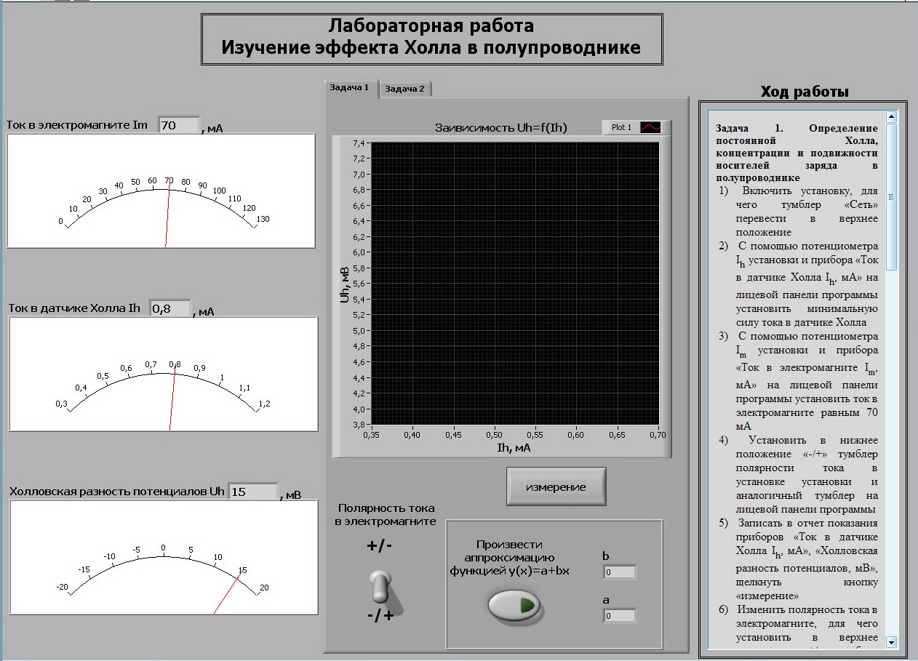Viewport: 918px width, 661px height.
Task: Click the Ход работы scrollbar thumb
Action: click(891, 196)
